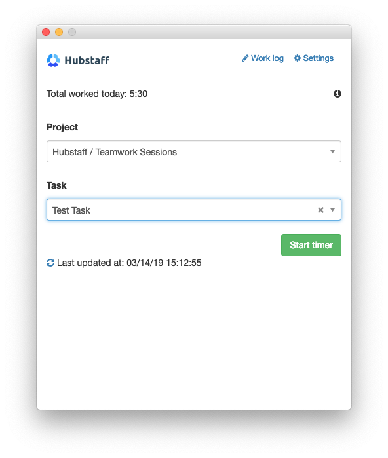The width and height of the screenshot is (388, 458).
Task: Expand the Project dropdown arrow
Action: 332,151
